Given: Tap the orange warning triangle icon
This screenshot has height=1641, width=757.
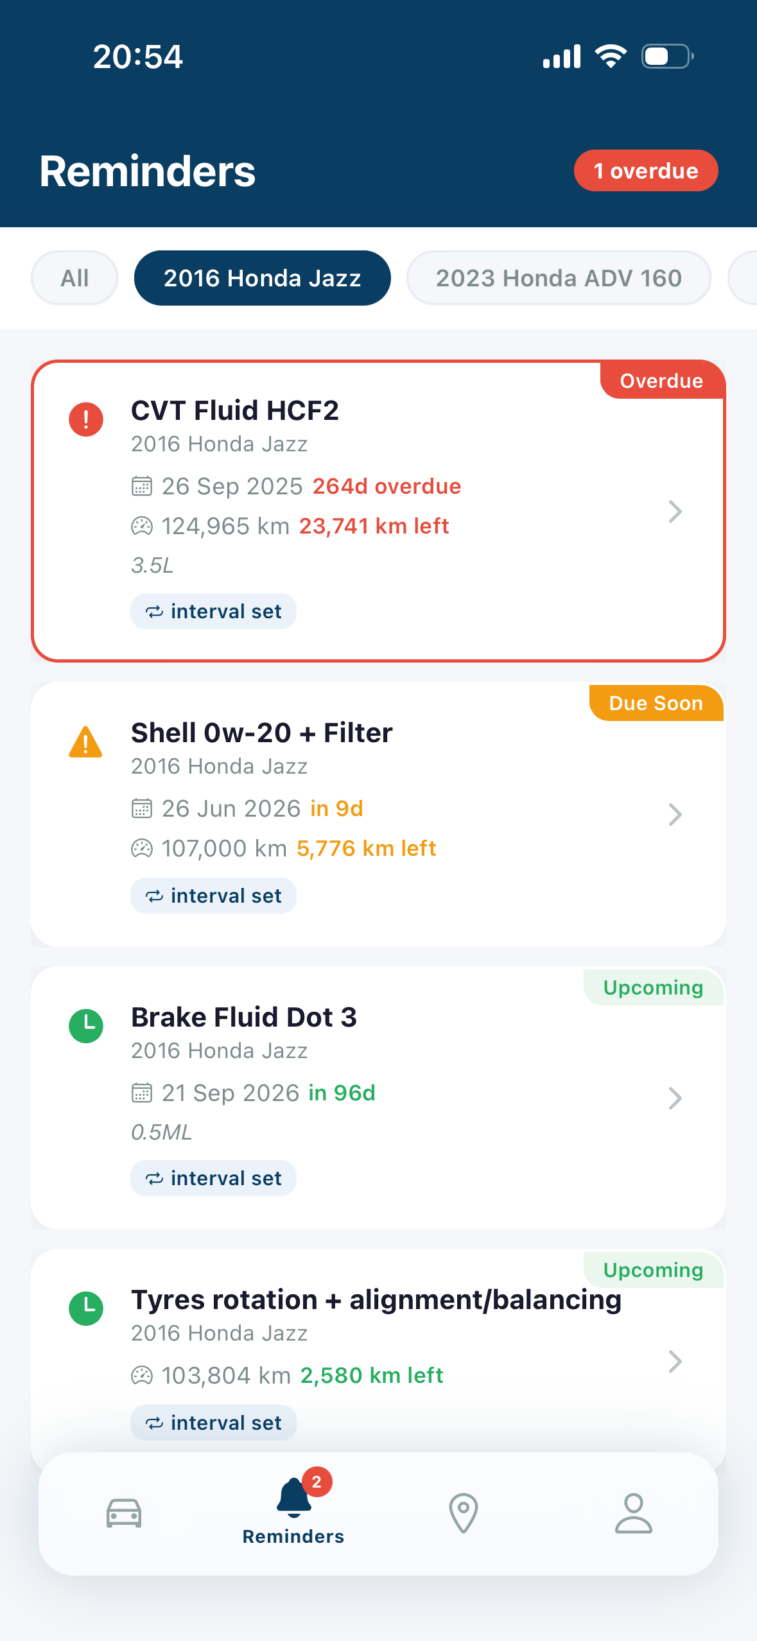Looking at the screenshot, I should pyautogui.click(x=86, y=742).
